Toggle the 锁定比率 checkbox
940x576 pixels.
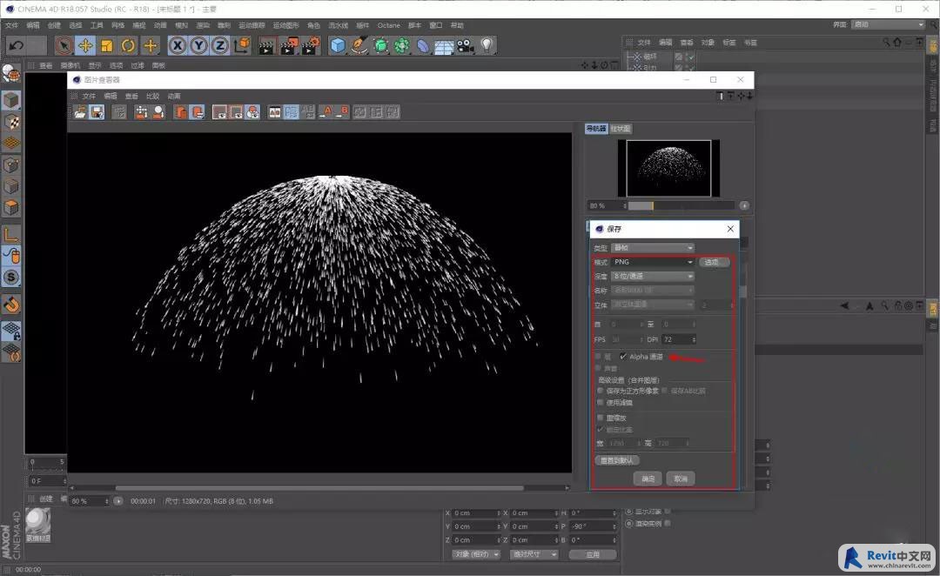click(600, 430)
